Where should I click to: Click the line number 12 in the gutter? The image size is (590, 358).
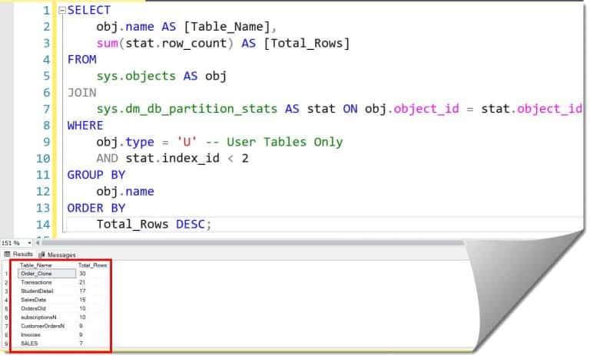click(43, 191)
